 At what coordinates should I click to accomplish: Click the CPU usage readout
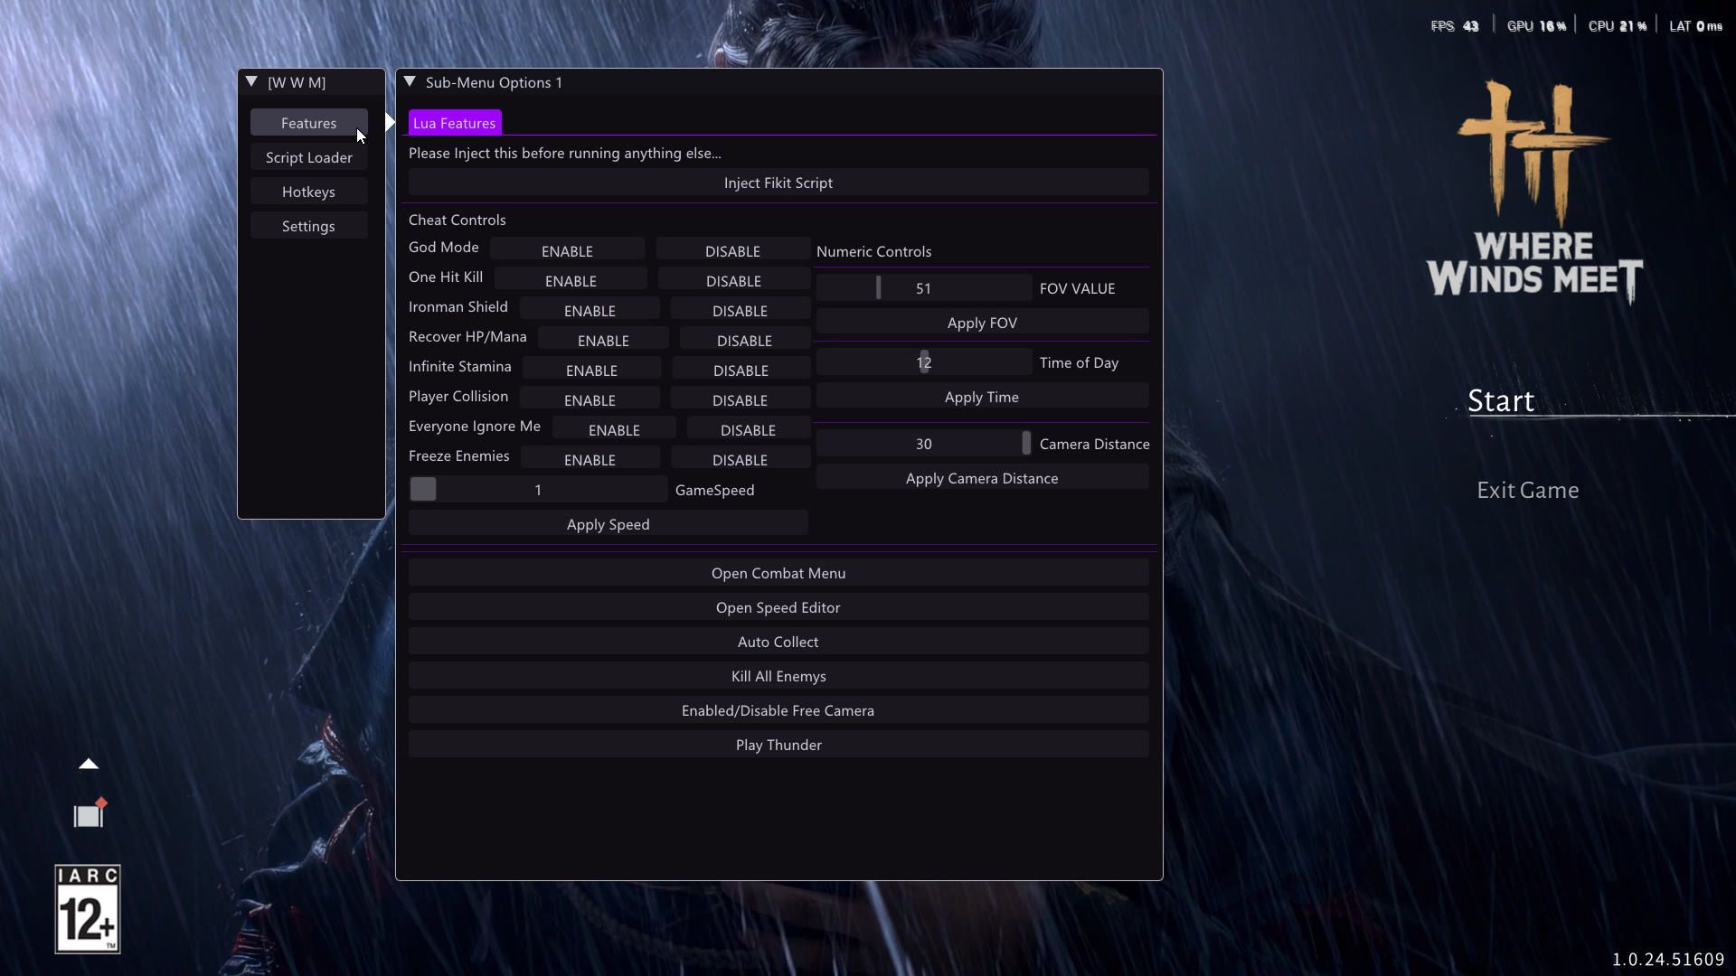(1618, 26)
